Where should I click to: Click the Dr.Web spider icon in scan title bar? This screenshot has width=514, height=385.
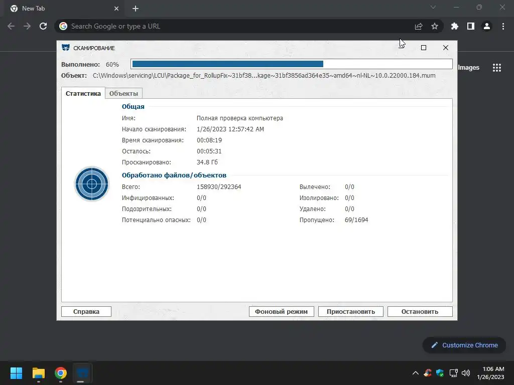point(66,48)
